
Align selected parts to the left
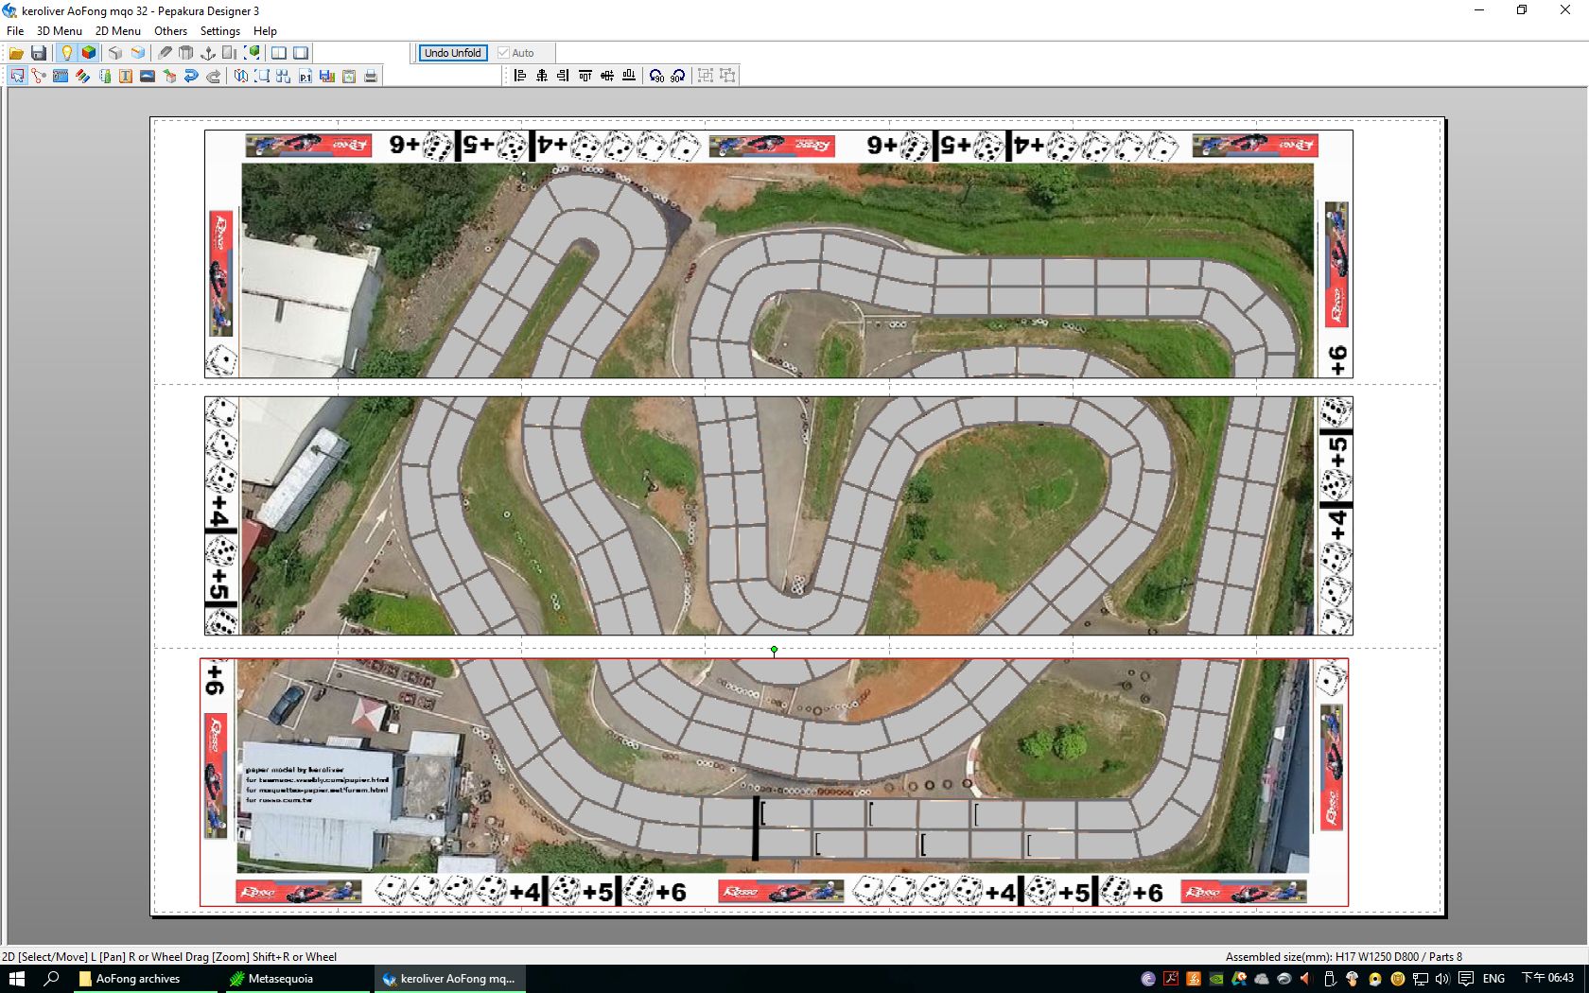520,76
